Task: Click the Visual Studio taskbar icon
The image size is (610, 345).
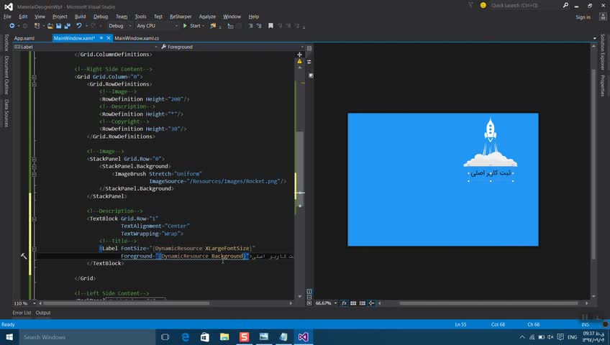Action: click(304, 337)
